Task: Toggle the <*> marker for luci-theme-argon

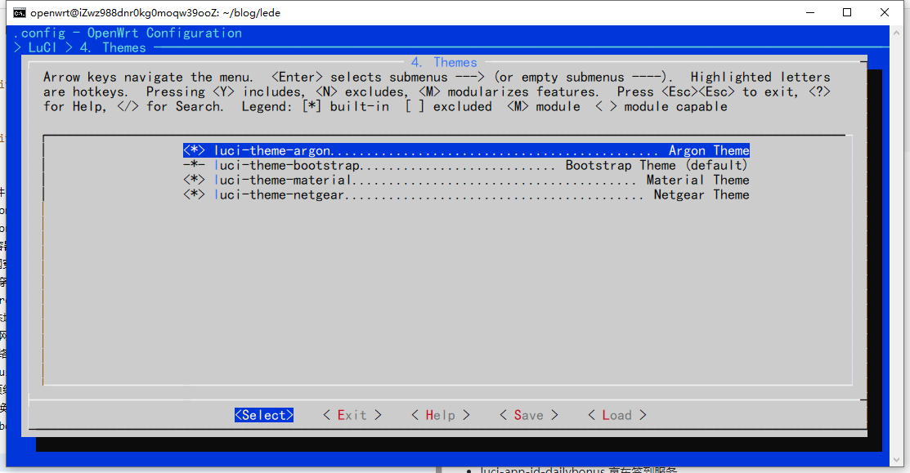Action: 194,150
